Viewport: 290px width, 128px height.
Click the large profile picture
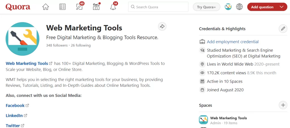click(23, 39)
